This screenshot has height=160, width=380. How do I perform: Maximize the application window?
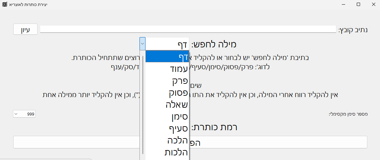(x=358, y=4)
